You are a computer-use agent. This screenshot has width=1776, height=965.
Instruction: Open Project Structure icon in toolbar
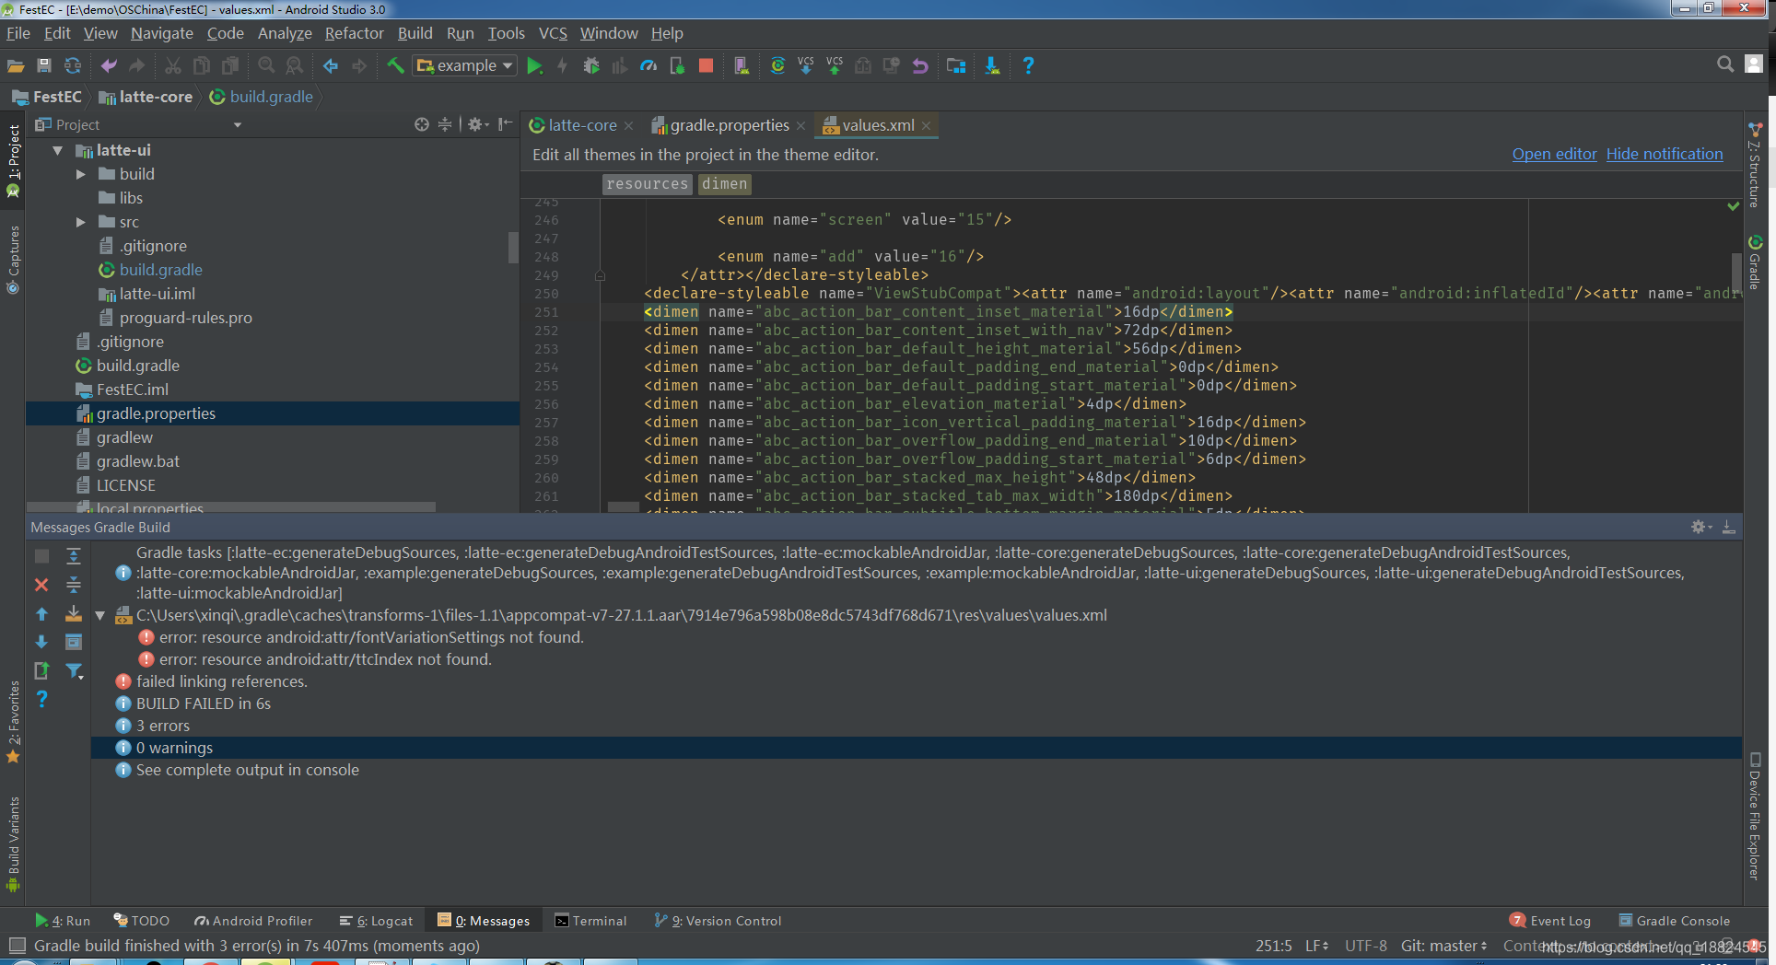coord(956,65)
